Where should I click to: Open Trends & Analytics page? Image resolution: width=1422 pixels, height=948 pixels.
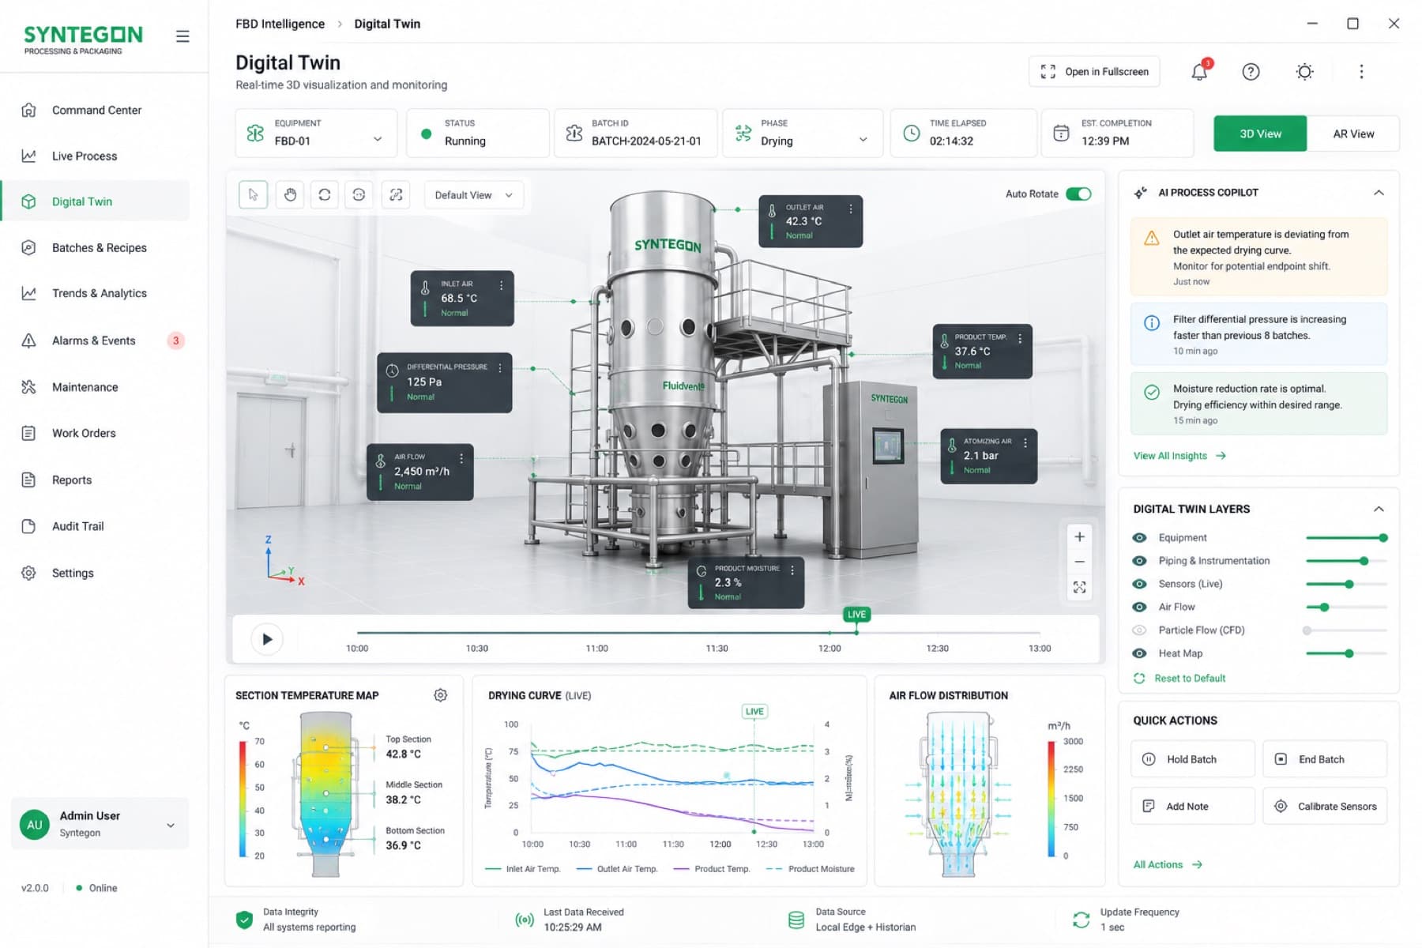pyautogui.click(x=96, y=294)
